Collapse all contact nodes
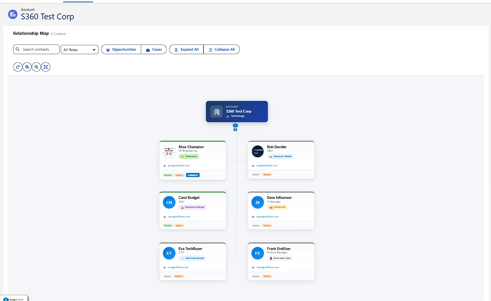Viewport: 491px width, 301px height. pos(222,50)
